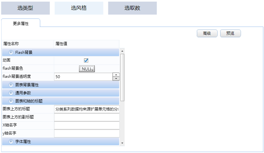The height and width of the screenshot is (153, 264).
Task: Decrease flash背景透明度 with down spinner
Action: click(x=116, y=78)
